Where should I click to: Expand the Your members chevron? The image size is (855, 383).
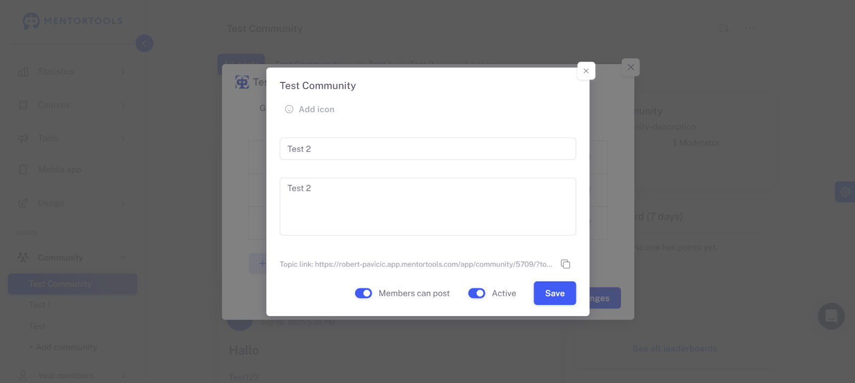click(x=123, y=376)
